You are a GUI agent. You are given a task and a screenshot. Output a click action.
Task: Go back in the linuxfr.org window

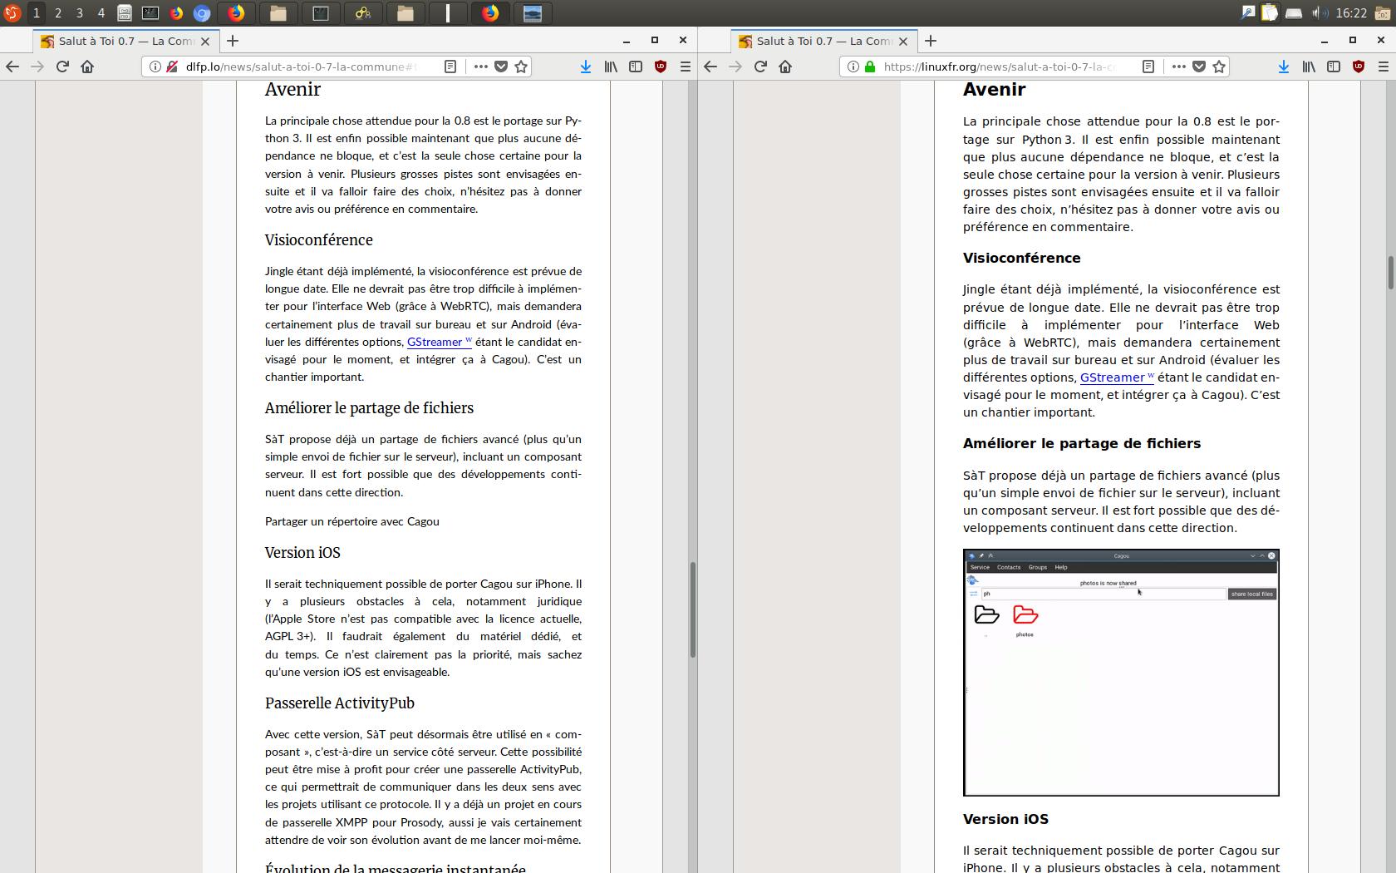(x=710, y=67)
